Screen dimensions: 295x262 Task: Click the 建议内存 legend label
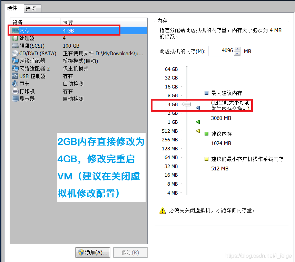click(222, 134)
